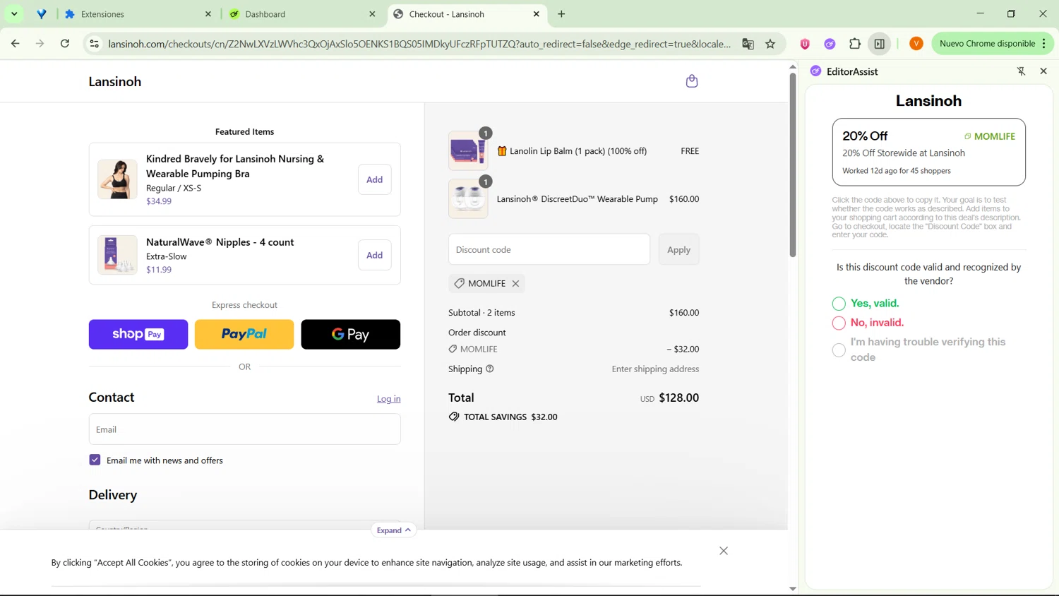Image resolution: width=1059 pixels, height=596 pixels.
Task: Dismiss the cookie consent banner
Action: [x=724, y=551]
